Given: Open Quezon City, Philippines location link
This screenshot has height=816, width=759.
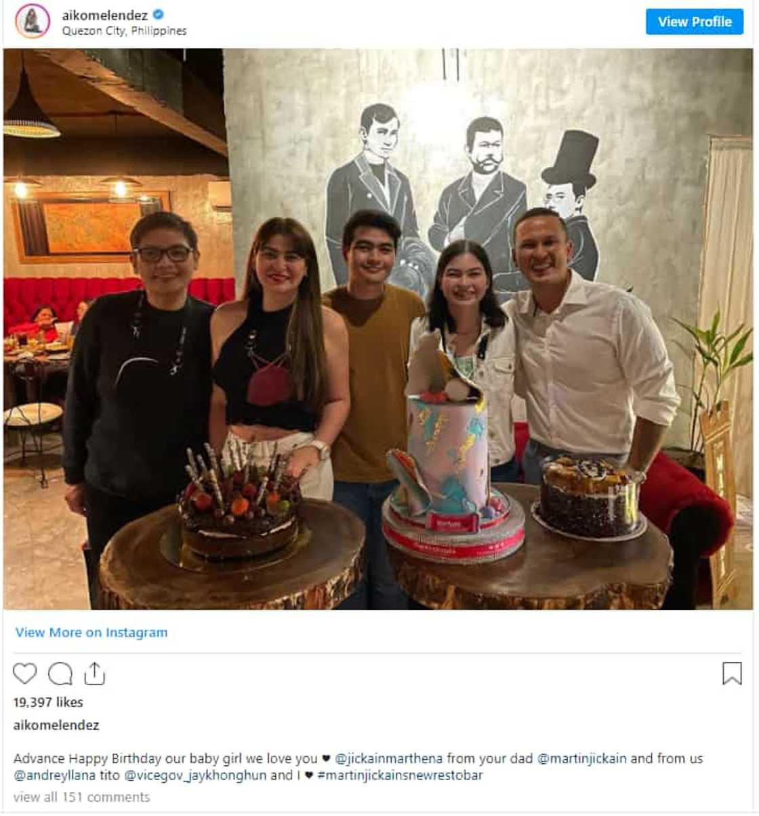Looking at the screenshot, I should [125, 31].
